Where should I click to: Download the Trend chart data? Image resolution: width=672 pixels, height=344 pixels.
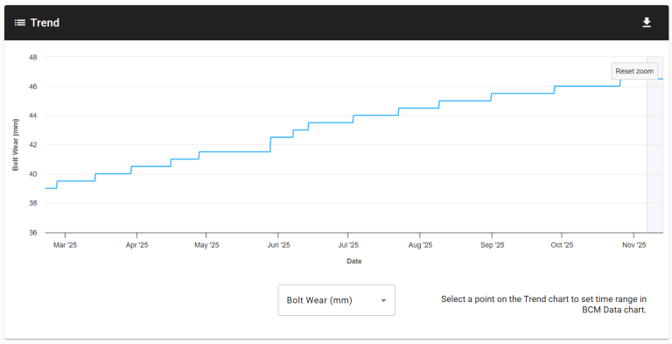[647, 23]
